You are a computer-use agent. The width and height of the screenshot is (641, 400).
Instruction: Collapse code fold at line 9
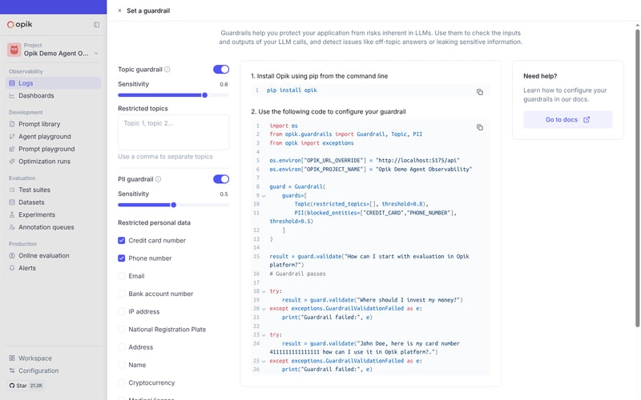[264, 196]
